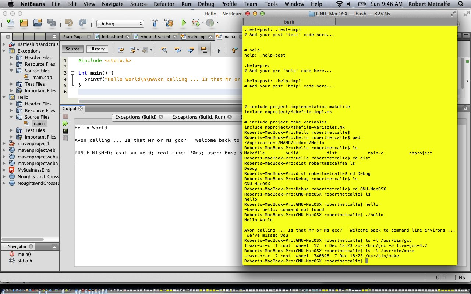This screenshot has width=471, height=294.
Task: Click the Save All toolbar icon
Action: [51, 23]
